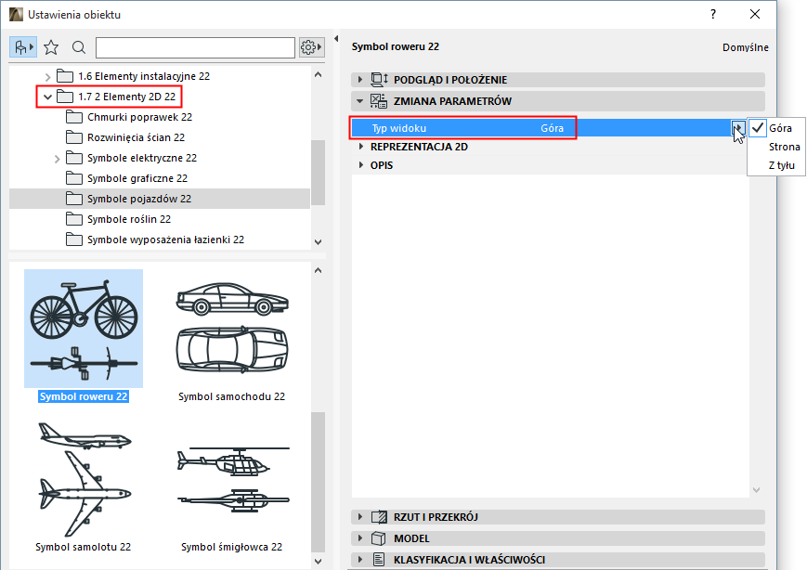Show favorites with the star icon

coord(51,48)
